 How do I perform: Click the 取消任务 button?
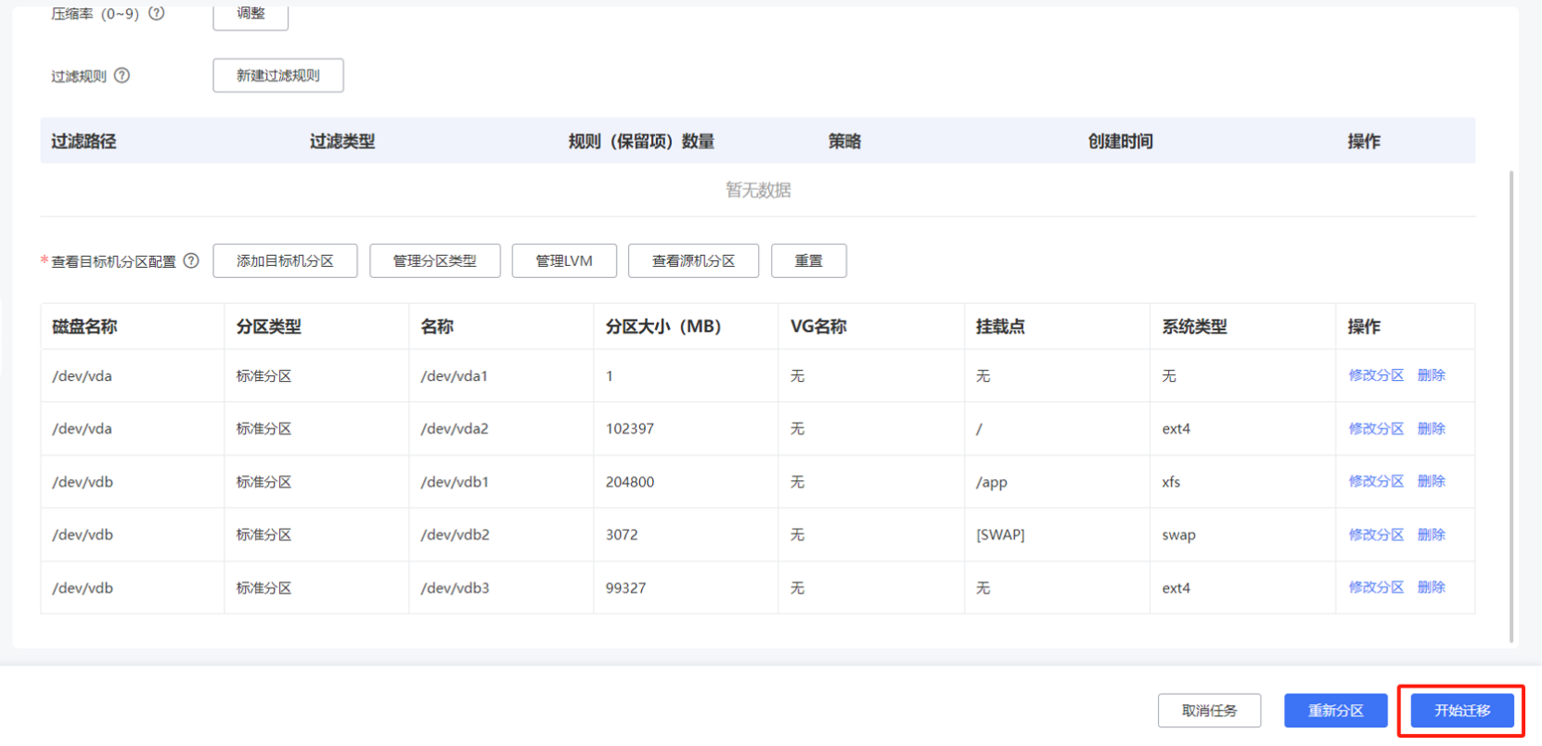pyautogui.click(x=1210, y=711)
